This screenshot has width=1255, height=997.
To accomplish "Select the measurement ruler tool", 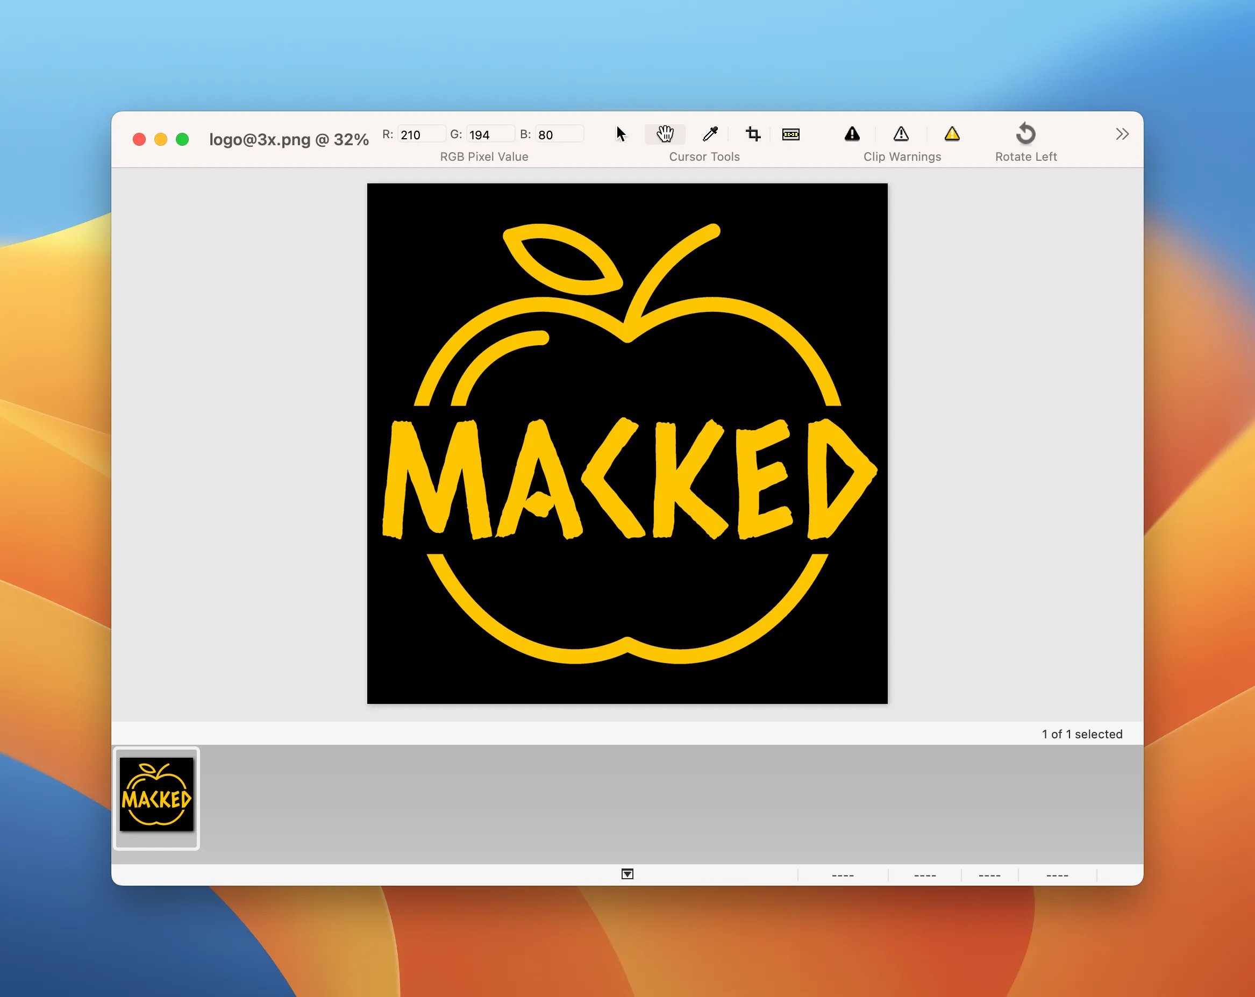I will (791, 134).
